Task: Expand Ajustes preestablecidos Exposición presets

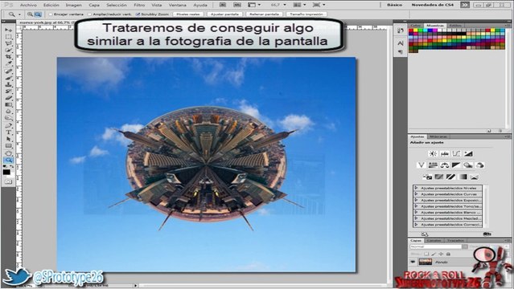Action: [x=417, y=200]
